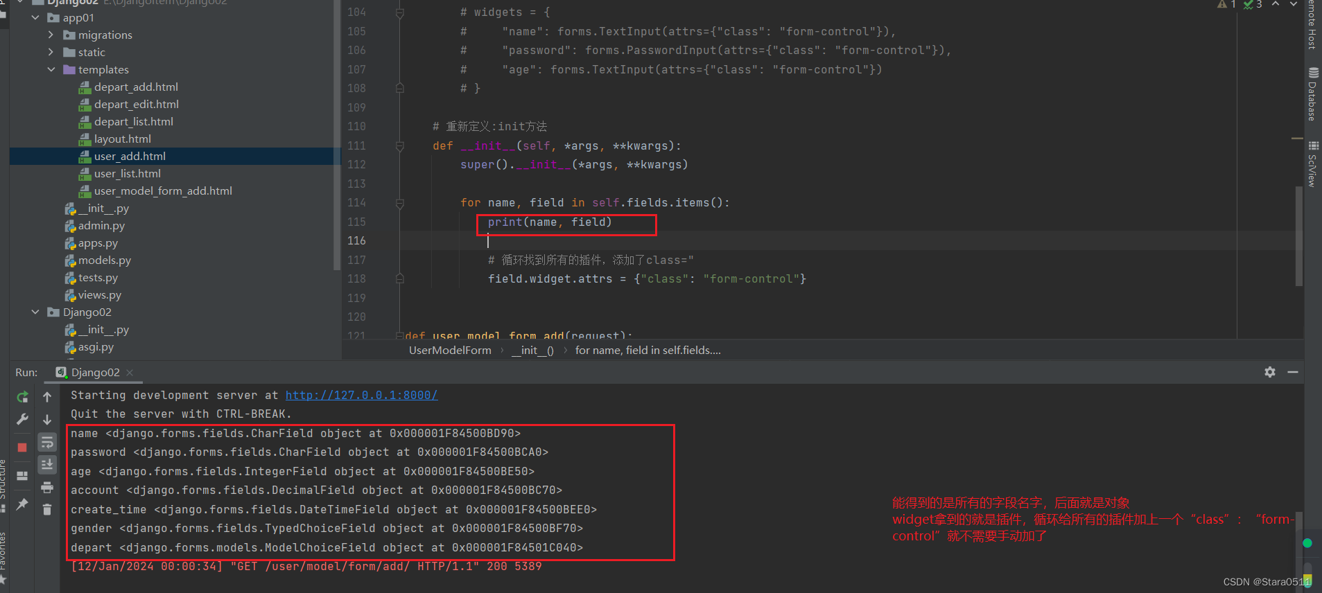Image resolution: width=1322 pixels, height=593 pixels.
Task: Open user_model_form_add.html file
Action: coord(163,191)
